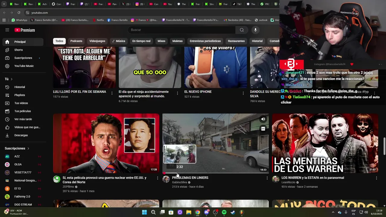Open the EL NUEVO IPHONE thumbnail
Image resolution: width=386 pixels, height=217 pixels.
coord(216,67)
